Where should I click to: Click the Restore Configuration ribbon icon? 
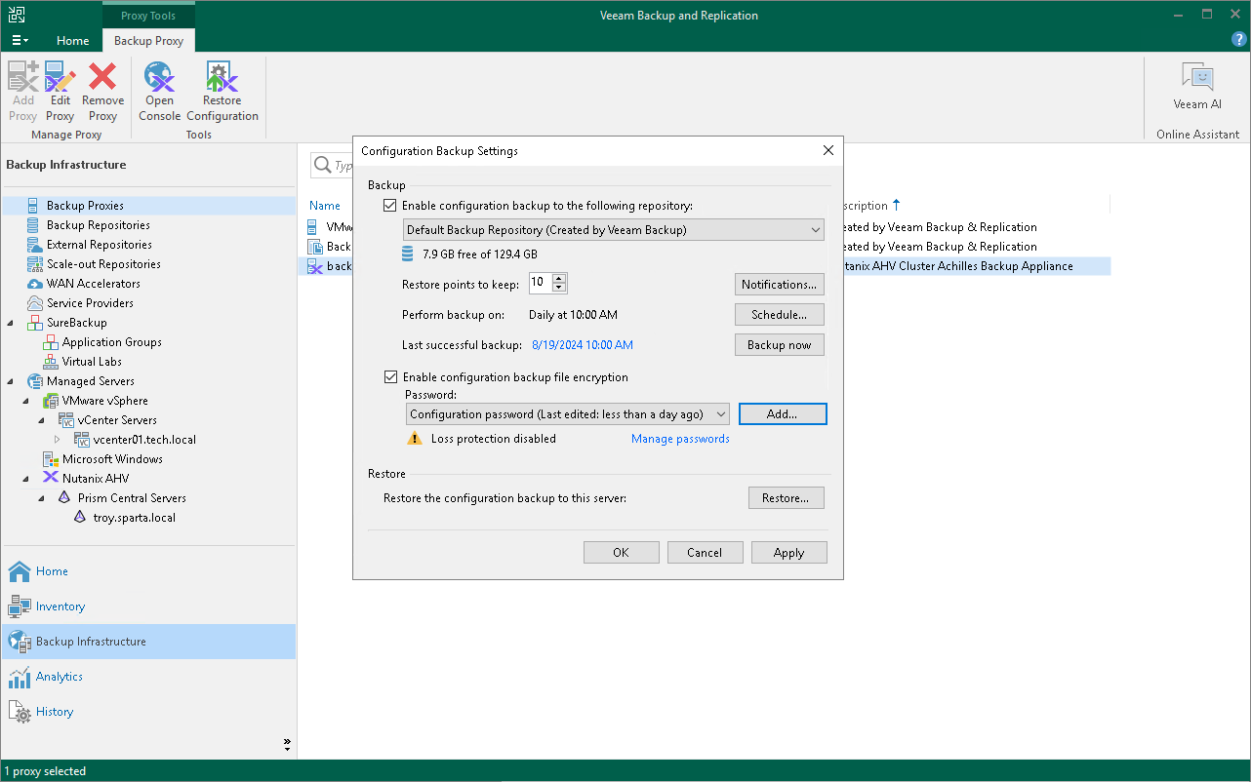pos(222,92)
